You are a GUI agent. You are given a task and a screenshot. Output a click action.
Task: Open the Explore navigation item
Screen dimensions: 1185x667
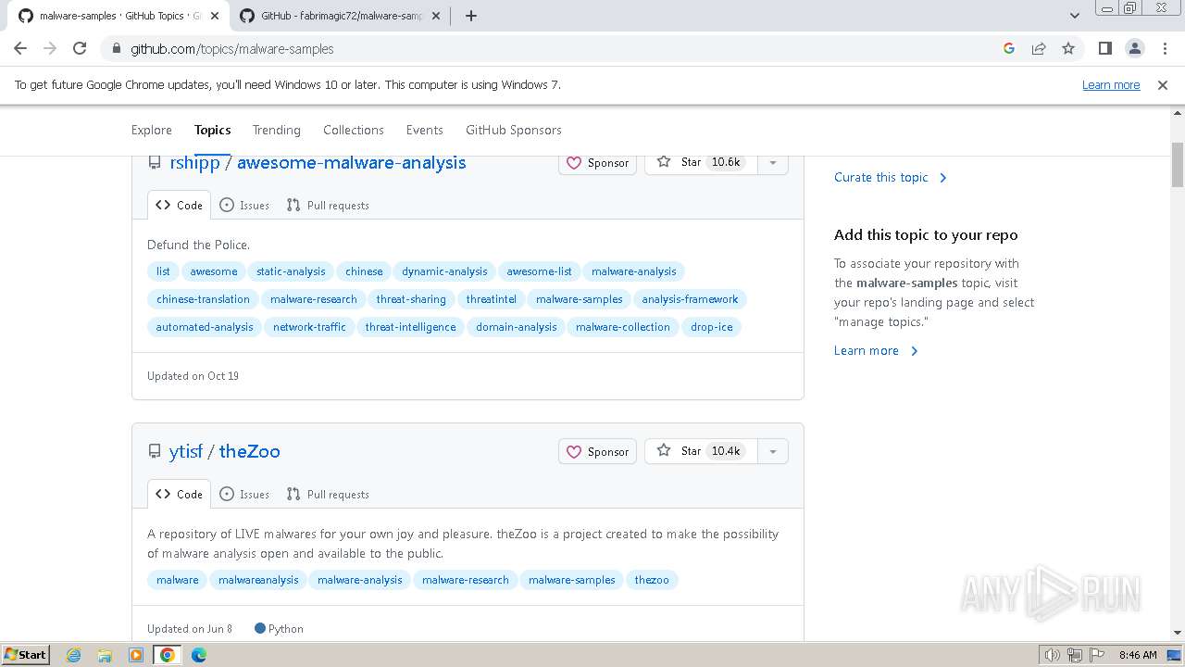[152, 130]
